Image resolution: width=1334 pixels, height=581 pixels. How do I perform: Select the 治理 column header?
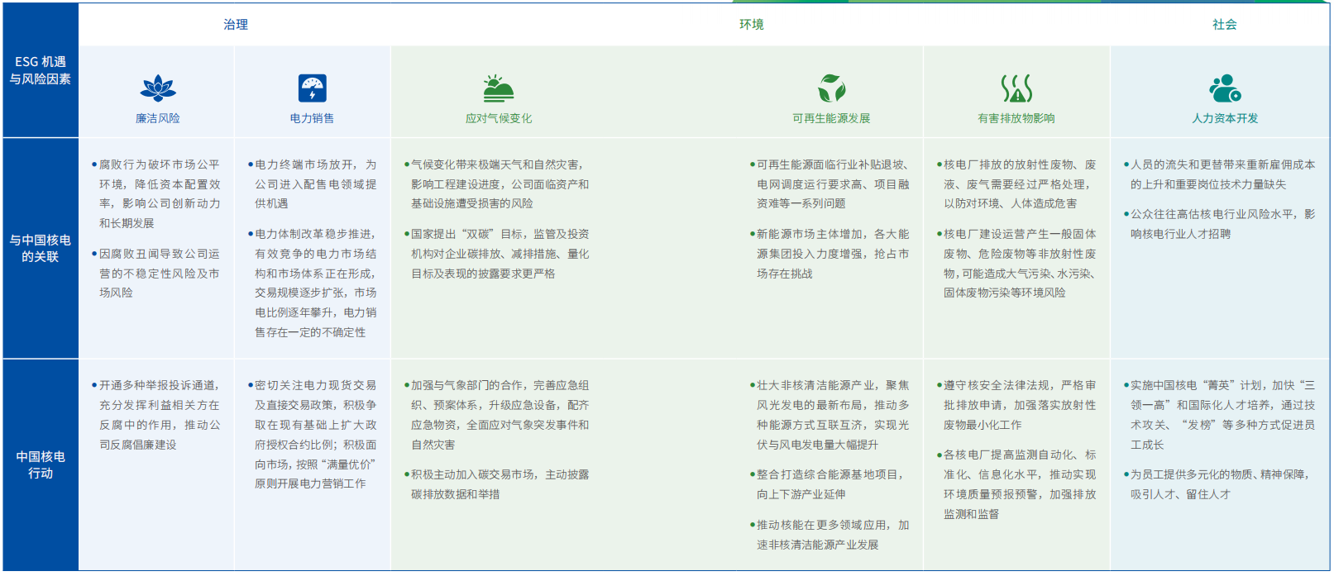tap(236, 25)
